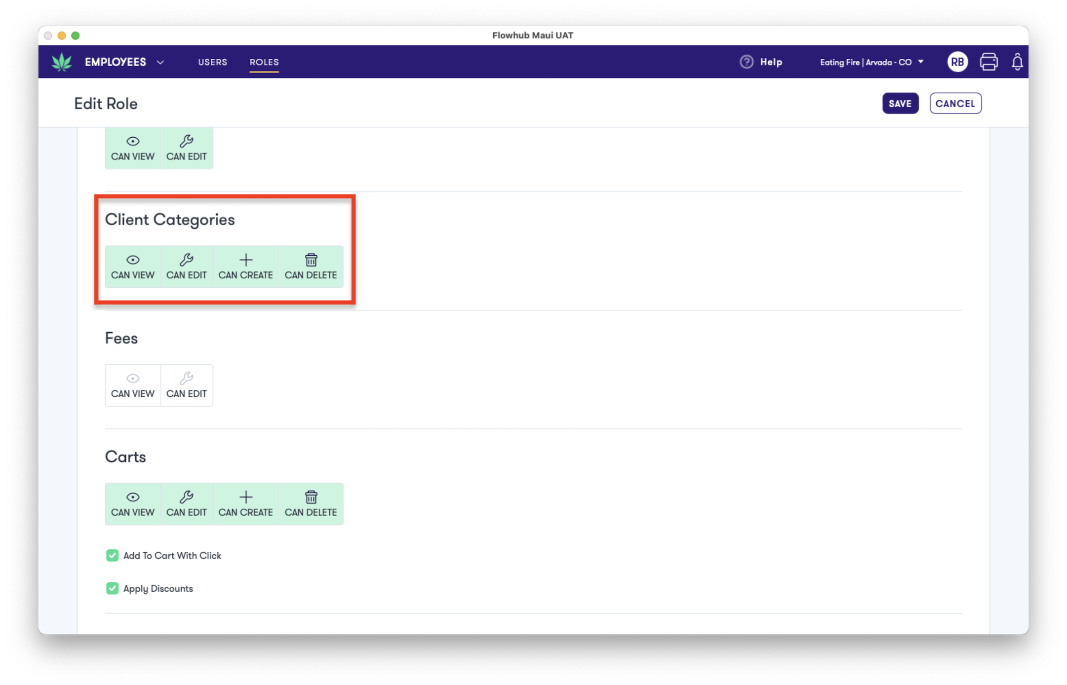The height and width of the screenshot is (685, 1067).
Task: Expand the EMPLOYEES navigation dropdown
Action: (x=123, y=62)
